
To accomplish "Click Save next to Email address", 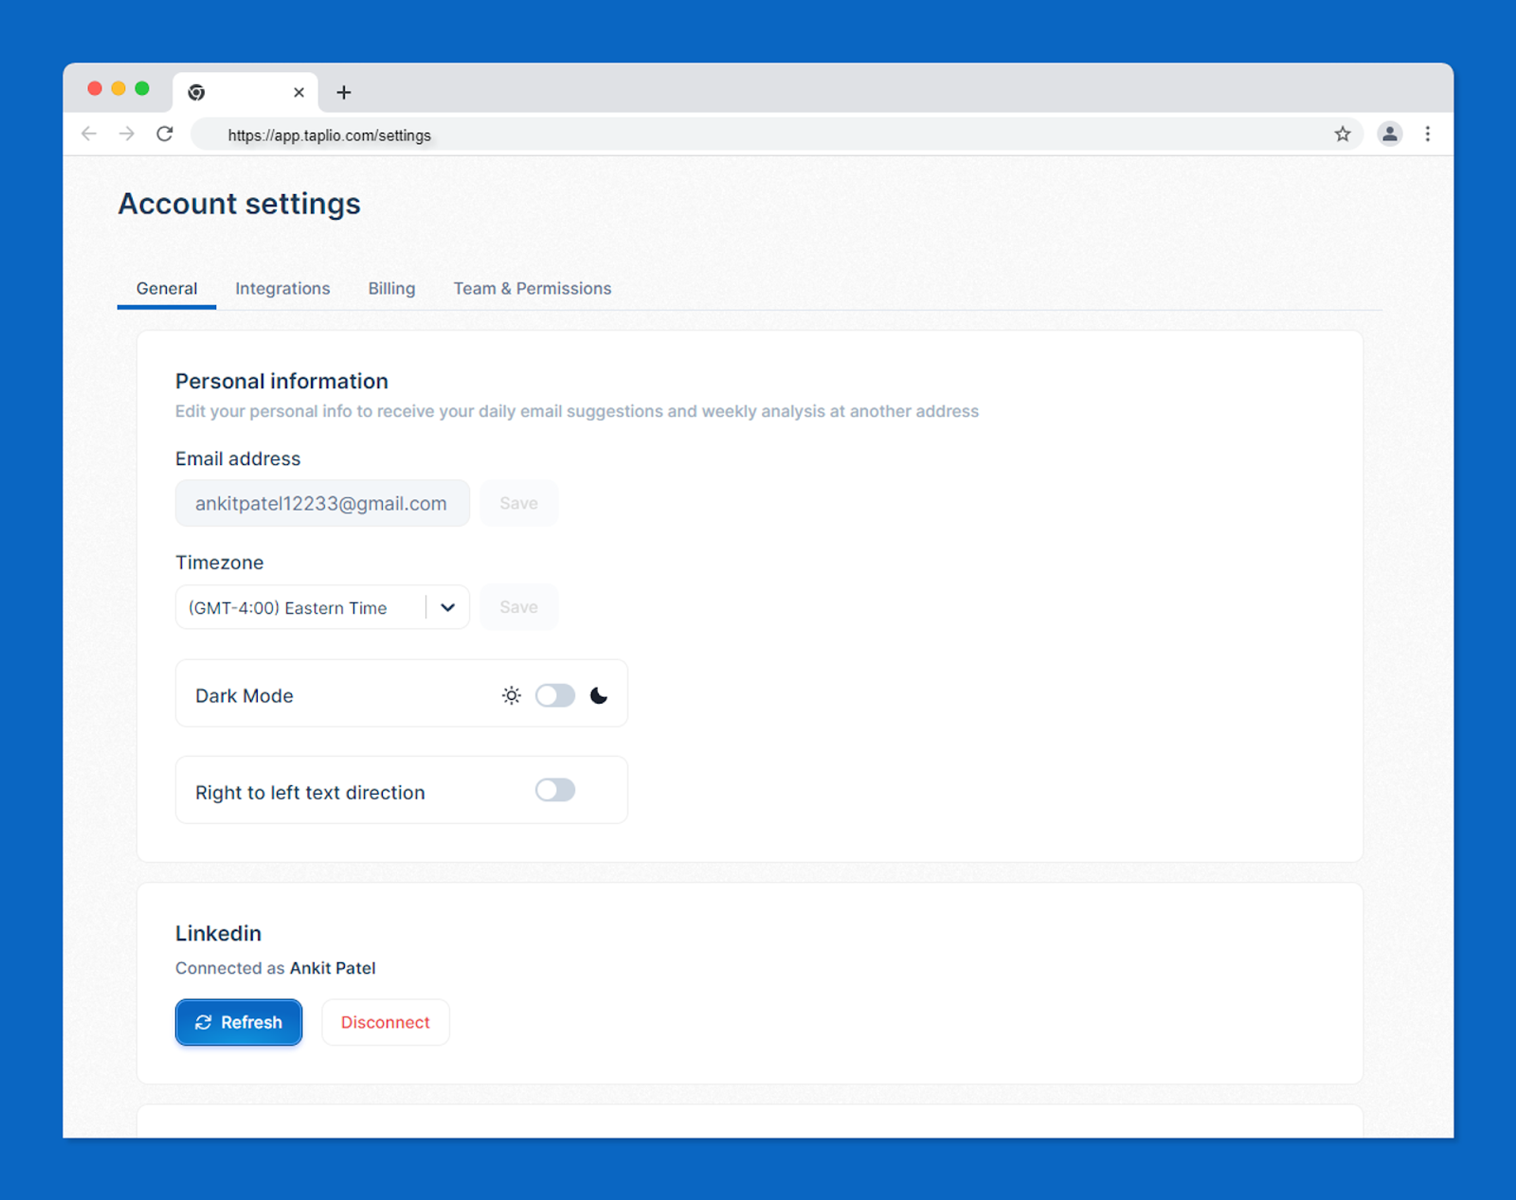I will pyautogui.click(x=519, y=503).
